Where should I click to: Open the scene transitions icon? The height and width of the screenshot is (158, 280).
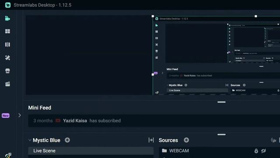pyautogui.click(x=151, y=140)
